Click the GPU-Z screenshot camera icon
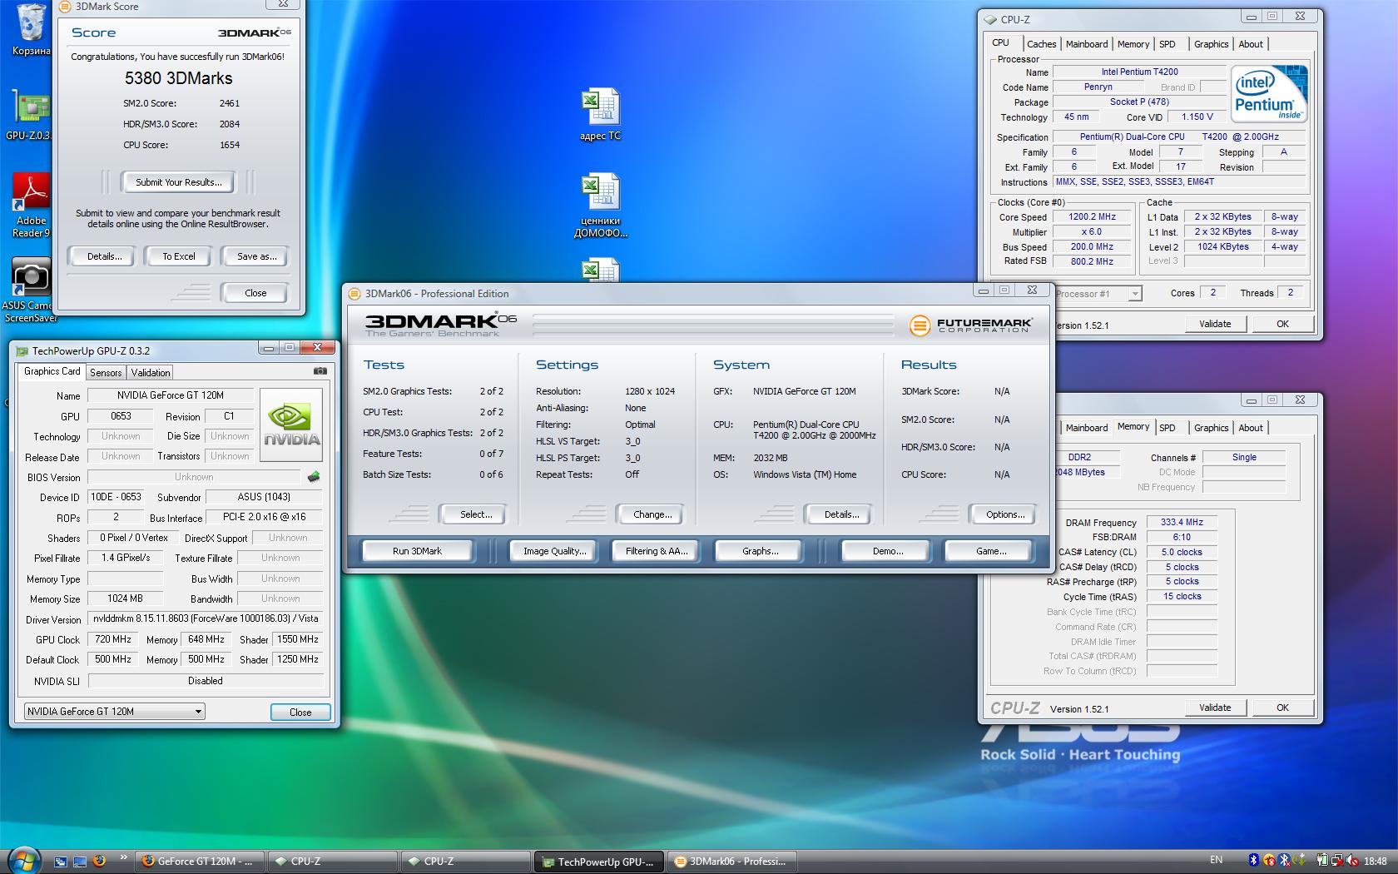 [x=320, y=371]
